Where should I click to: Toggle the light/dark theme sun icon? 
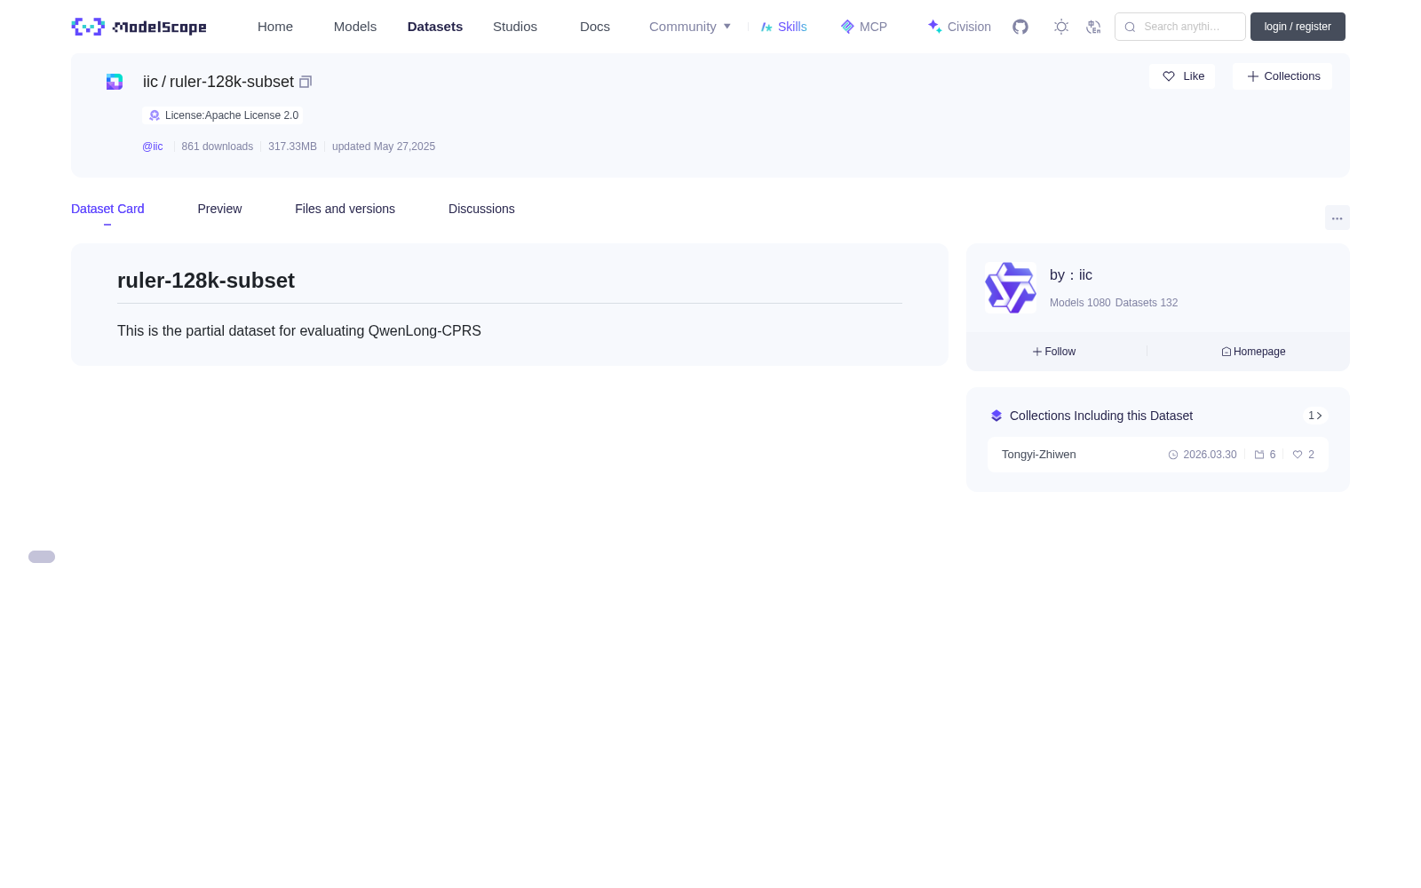click(x=1061, y=27)
